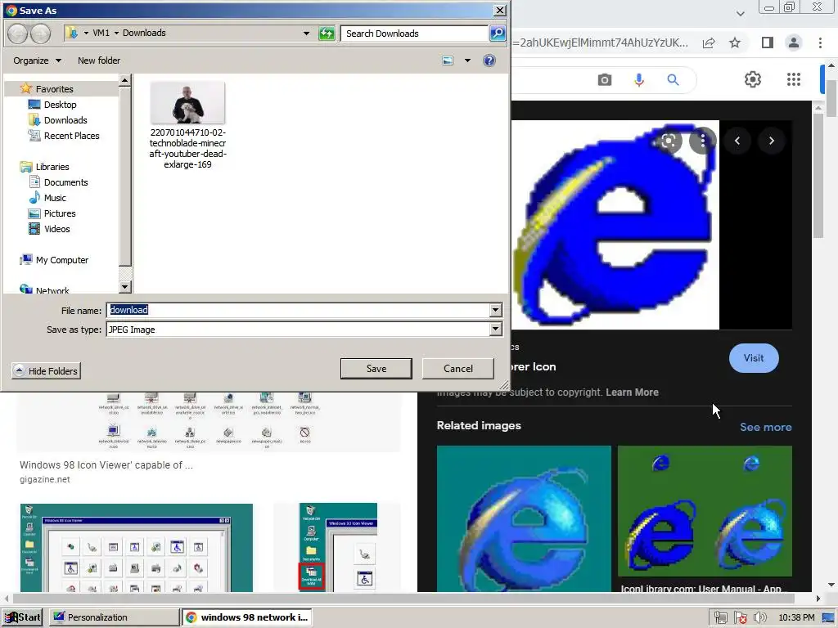
Task: Click the change view icon in toolbar
Action: (448, 61)
